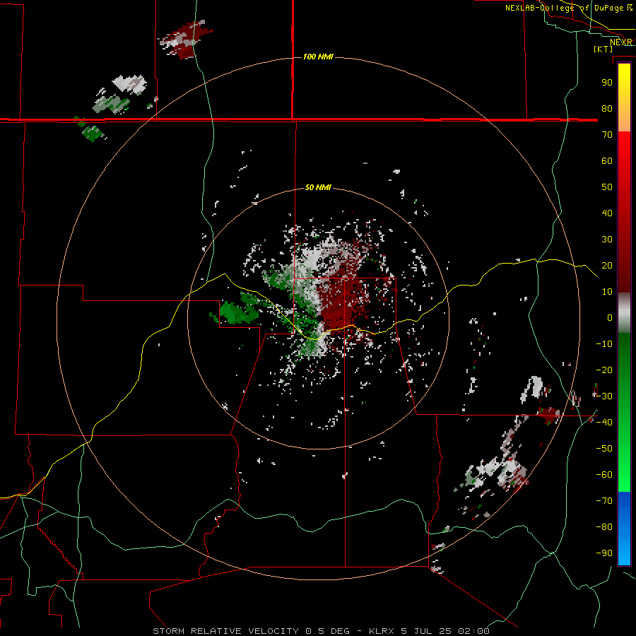The image size is (636, 636).
Task: Select the -20 value on velocity scale
Action: (x=604, y=370)
